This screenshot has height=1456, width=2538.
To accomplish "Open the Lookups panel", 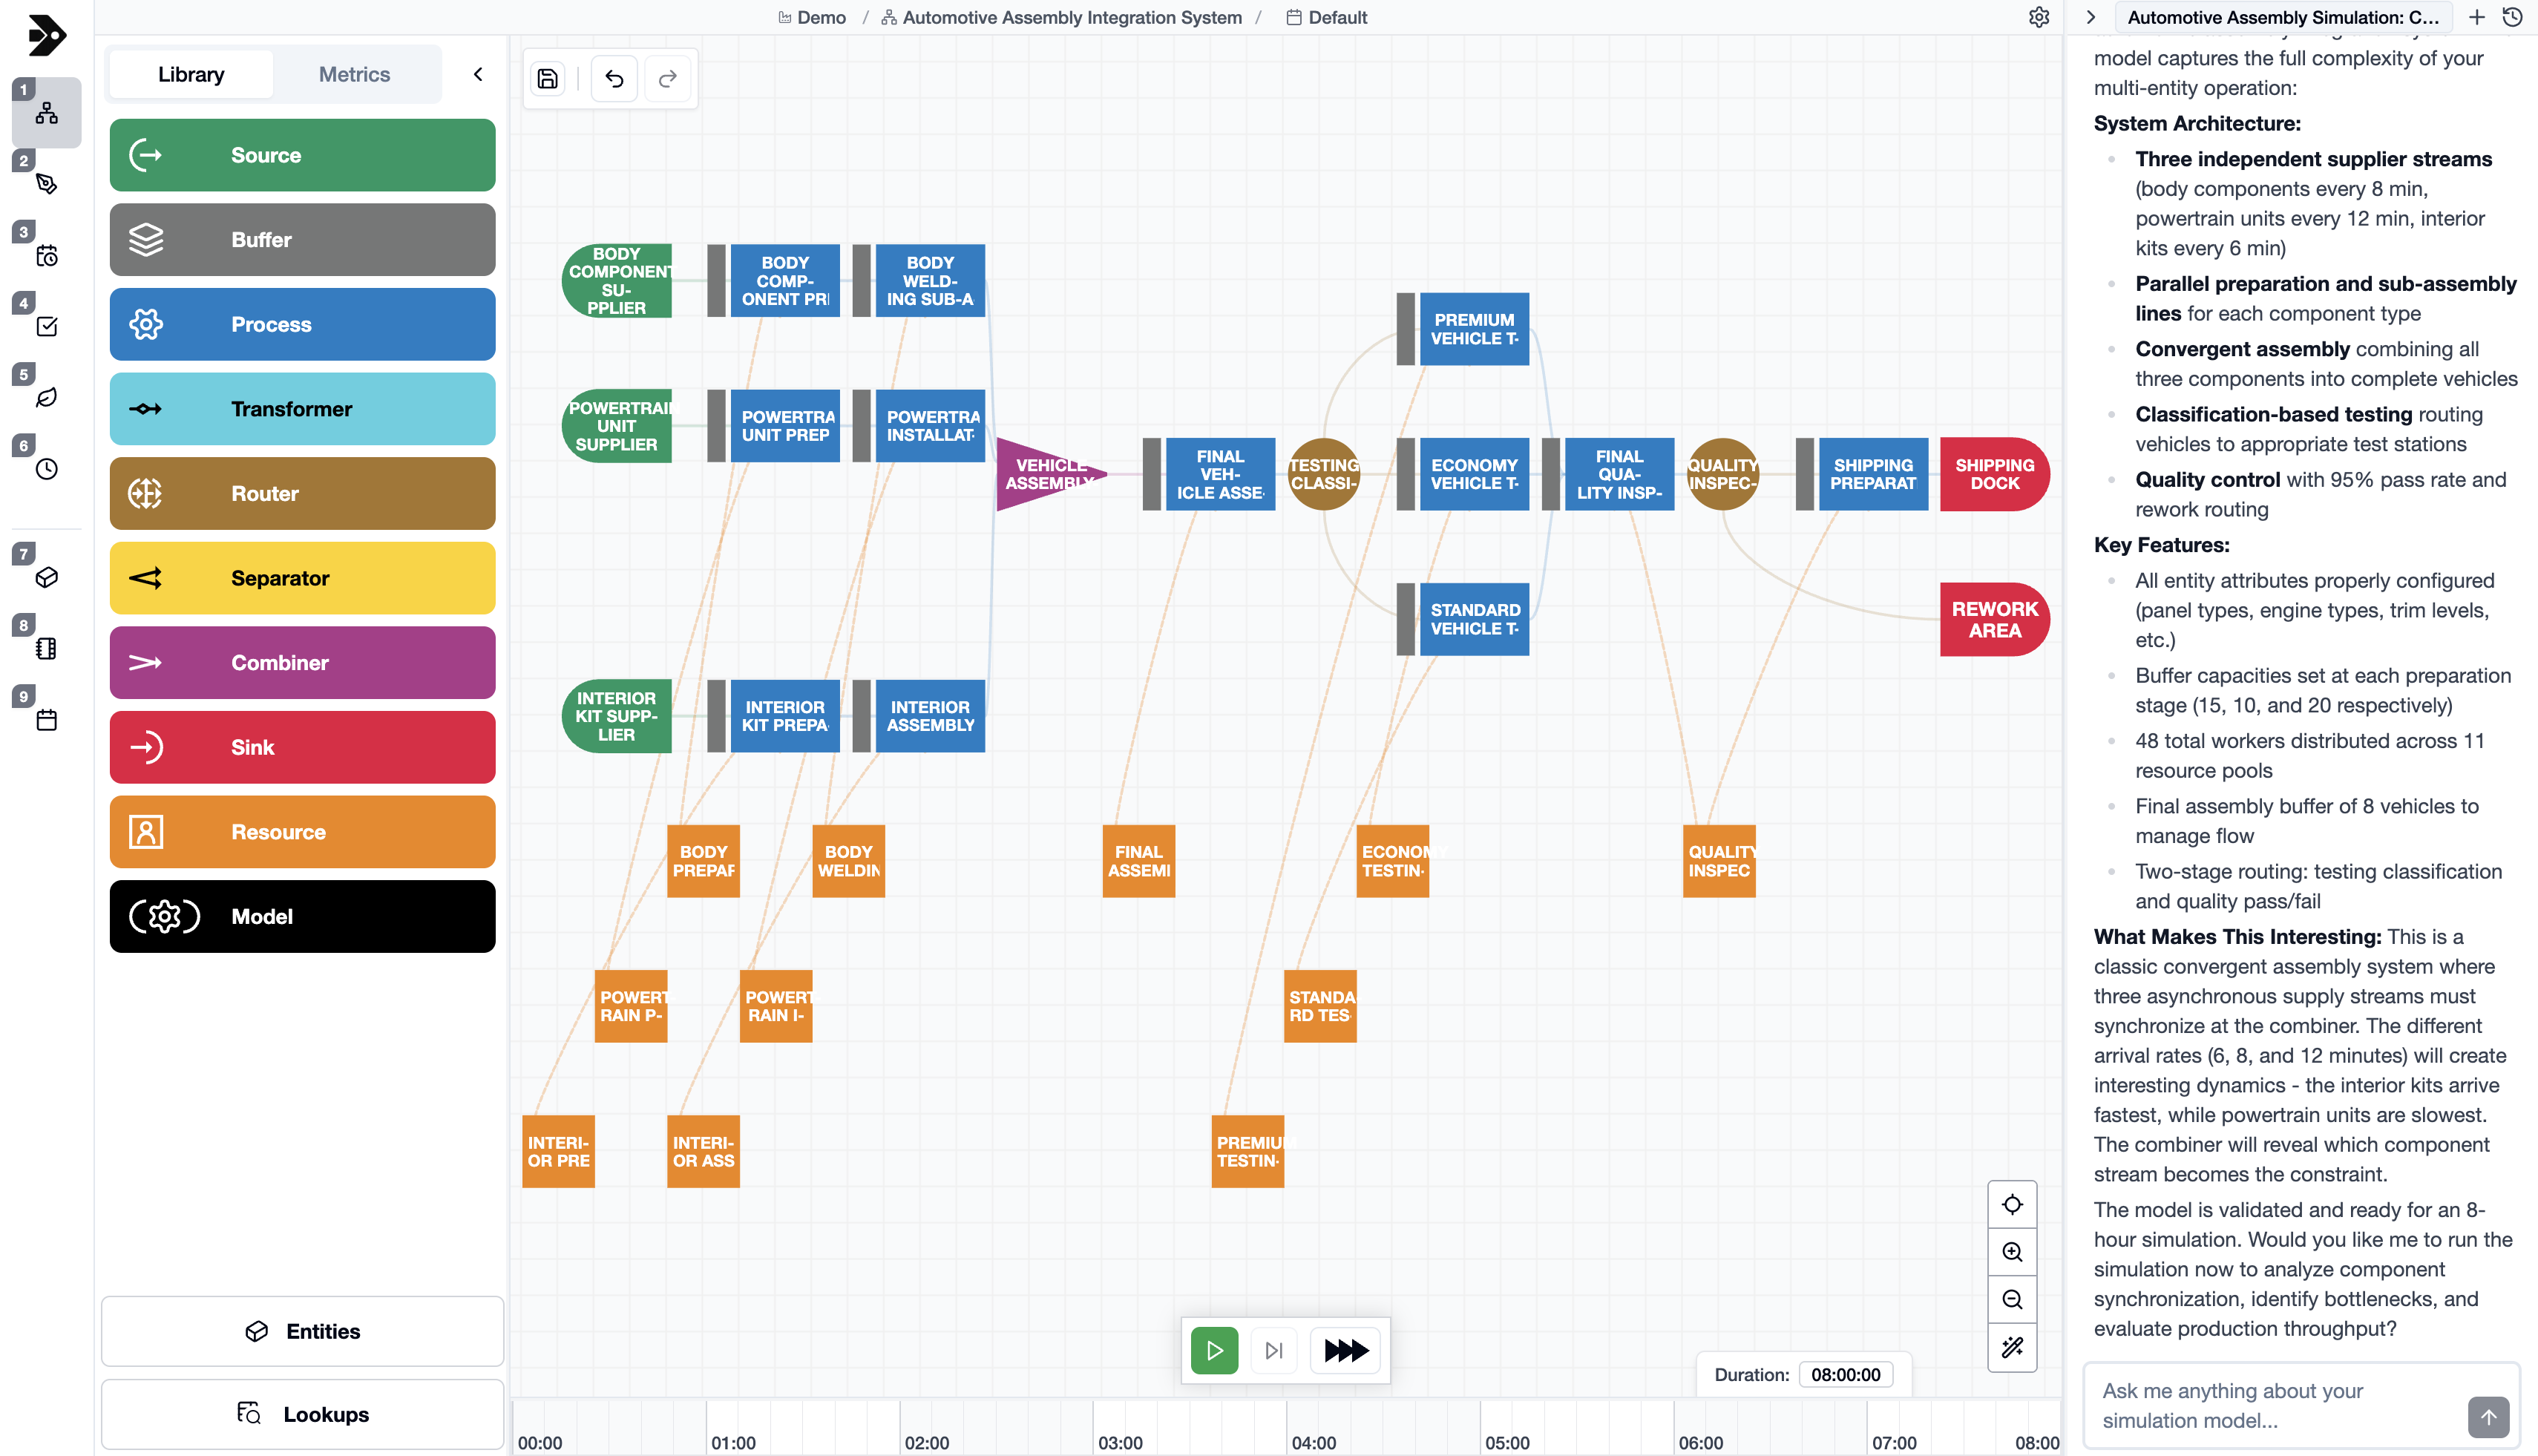I will [x=302, y=1414].
